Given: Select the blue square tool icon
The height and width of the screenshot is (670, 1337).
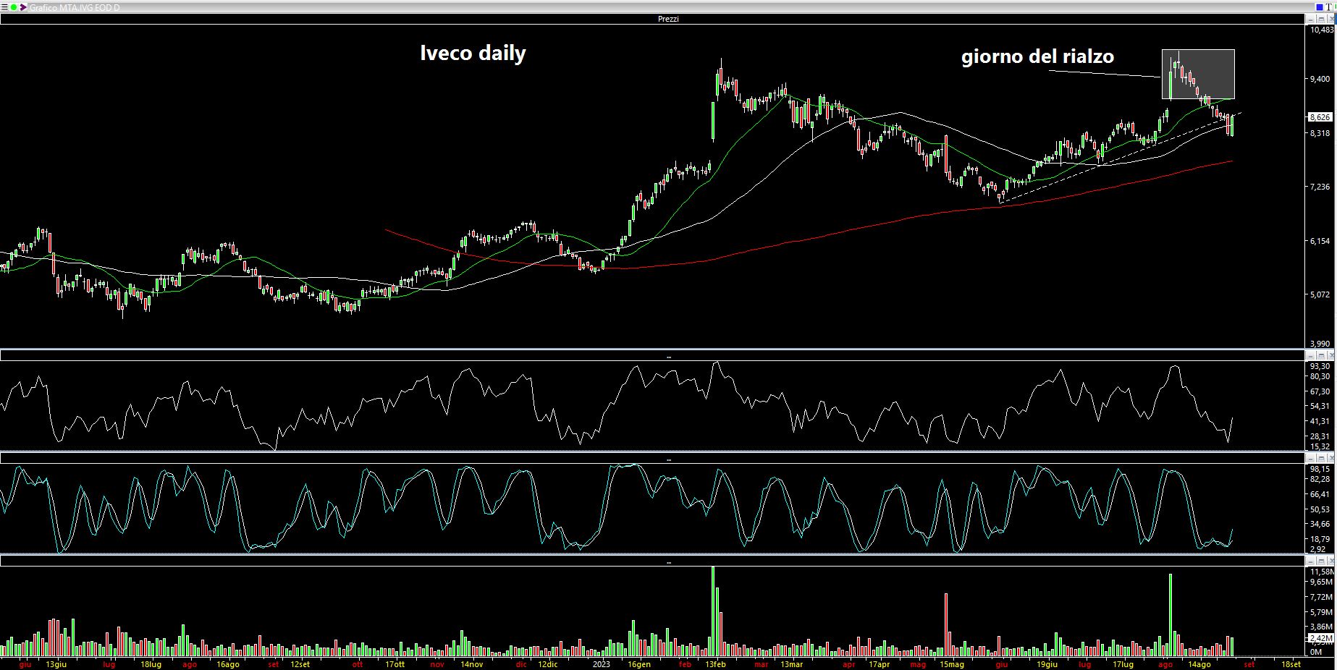Looking at the screenshot, I should tap(1320, 7).
